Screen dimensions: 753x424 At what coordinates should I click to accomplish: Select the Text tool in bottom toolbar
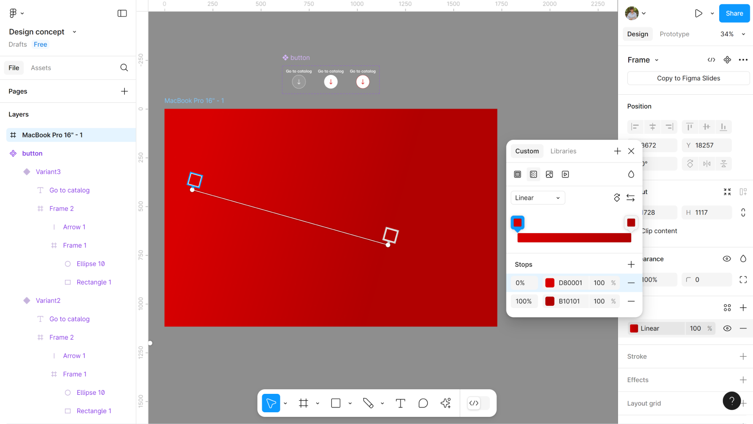coord(400,403)
